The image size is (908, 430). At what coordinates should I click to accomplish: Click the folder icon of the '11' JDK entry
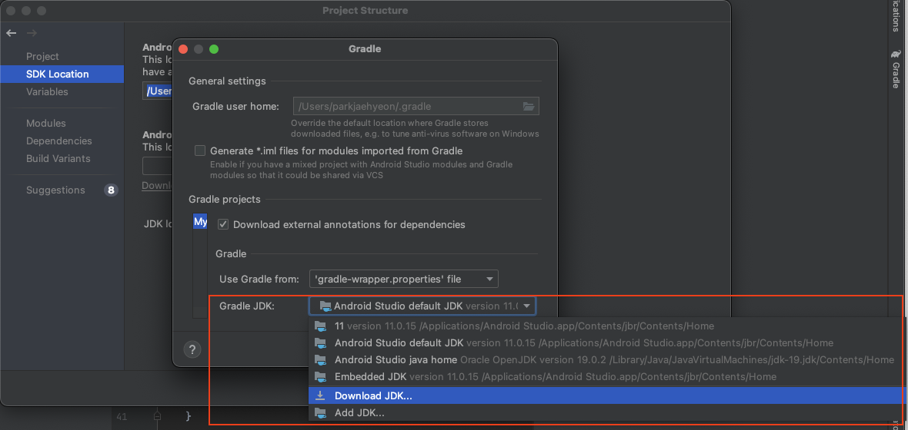[x=320, y=326]
